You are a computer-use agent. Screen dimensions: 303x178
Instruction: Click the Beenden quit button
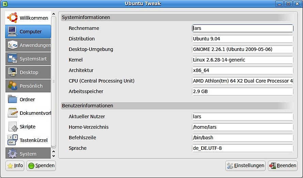pyautogui.click(x=283, y=166)
